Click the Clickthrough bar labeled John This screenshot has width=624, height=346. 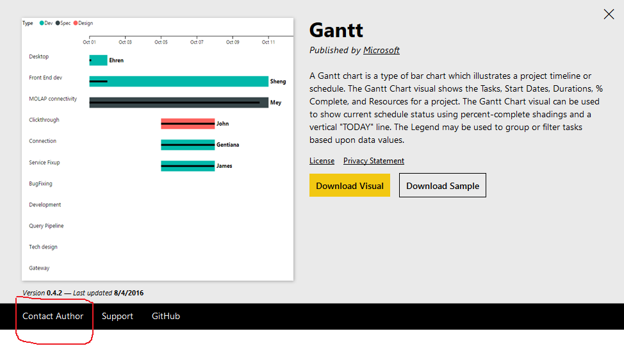click(188, 124)
